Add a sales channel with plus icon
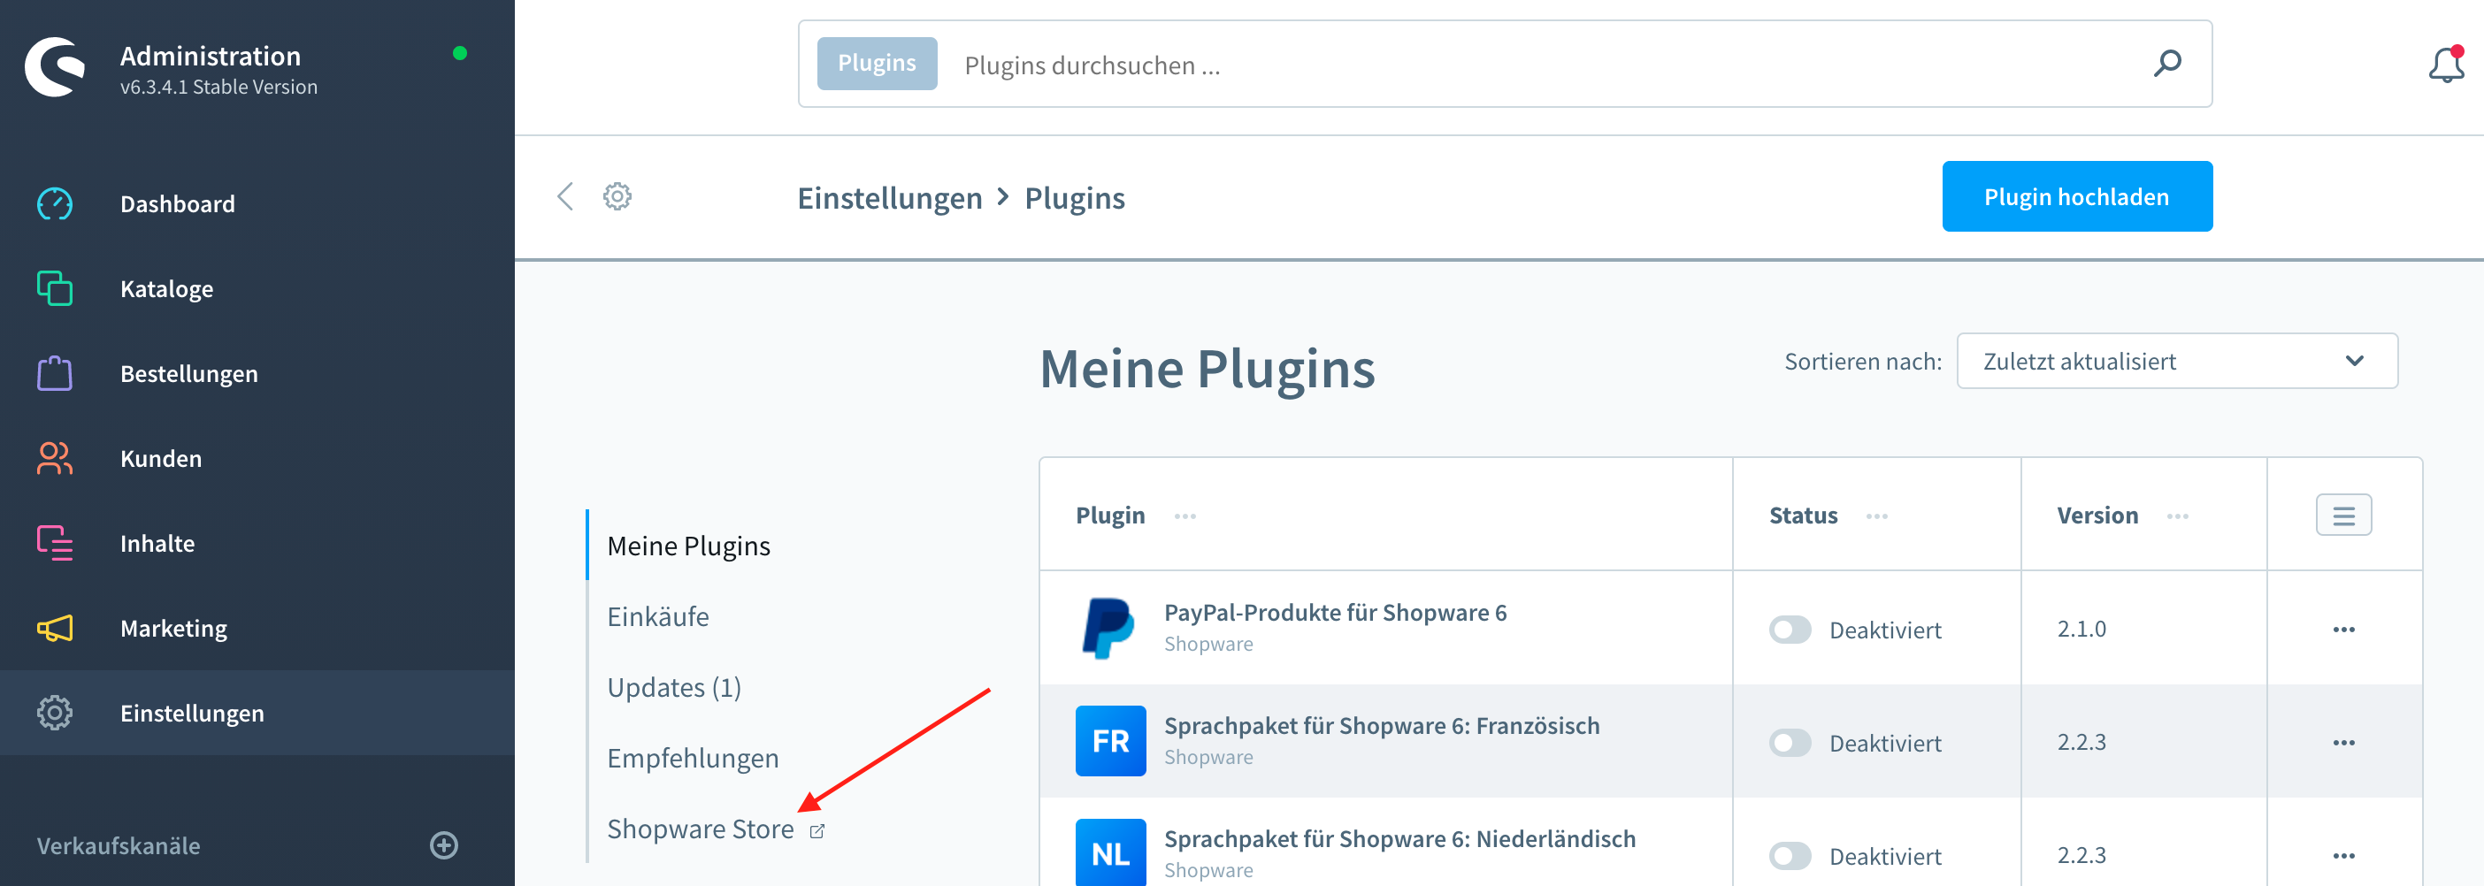The image size is (2484, 886). coord(443,845)
